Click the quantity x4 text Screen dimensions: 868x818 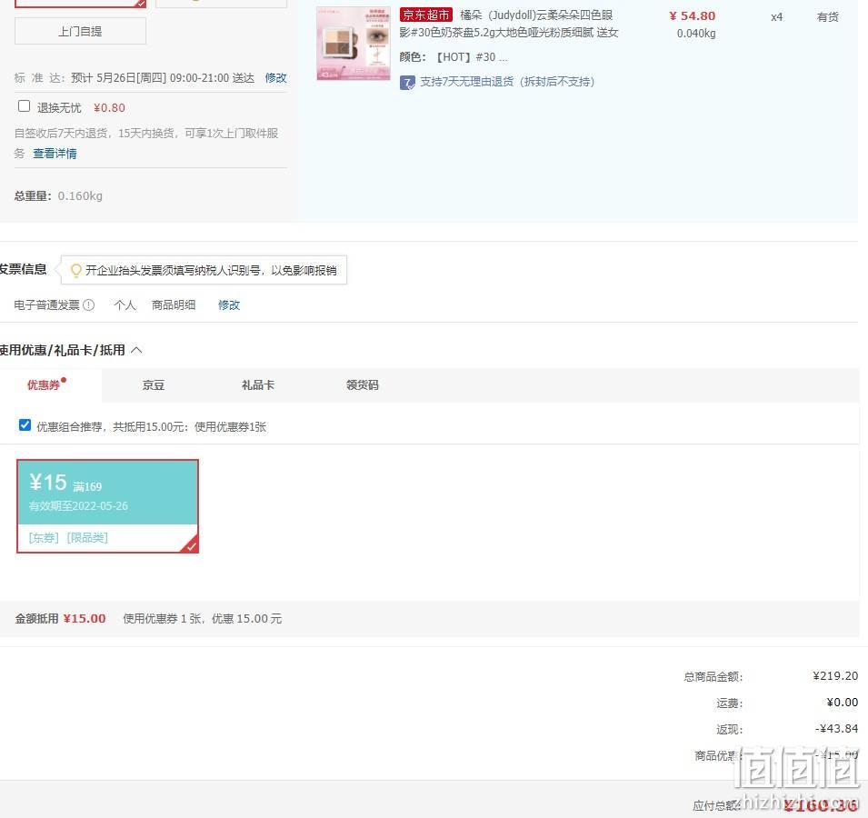click(777, 17)
